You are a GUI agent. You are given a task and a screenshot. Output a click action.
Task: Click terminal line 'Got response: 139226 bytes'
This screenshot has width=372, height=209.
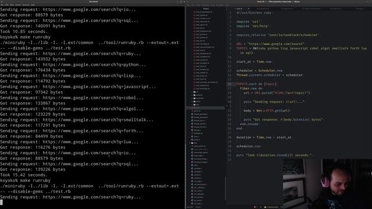point(33,169)
